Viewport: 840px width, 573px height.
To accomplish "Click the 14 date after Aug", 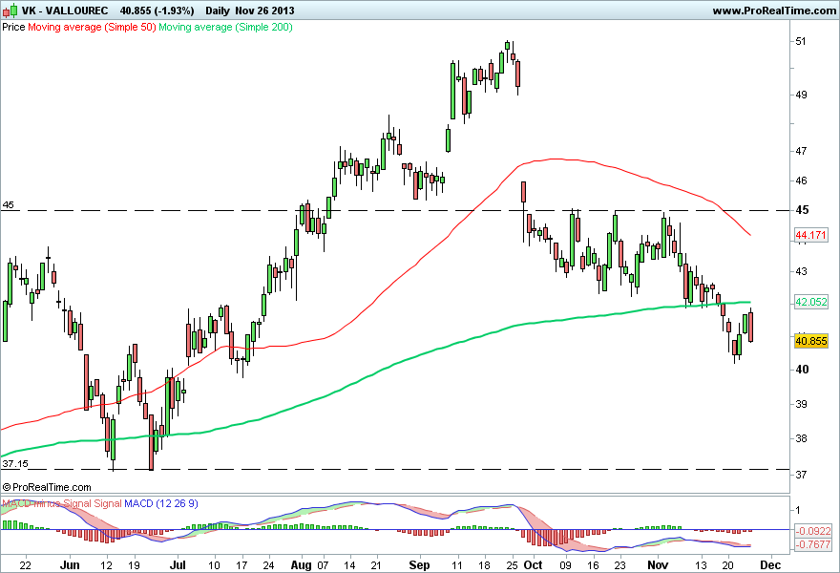I will tap(349, 565).
